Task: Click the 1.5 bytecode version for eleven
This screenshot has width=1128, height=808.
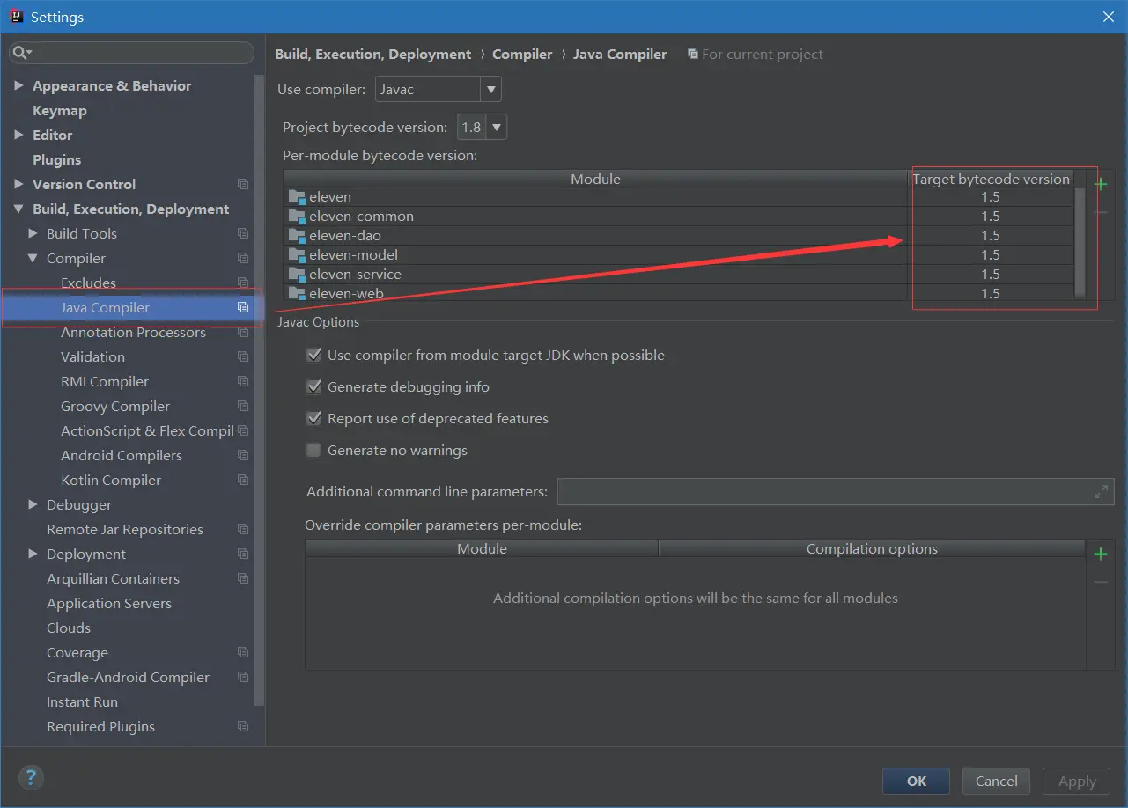Action: click(991, 197)
